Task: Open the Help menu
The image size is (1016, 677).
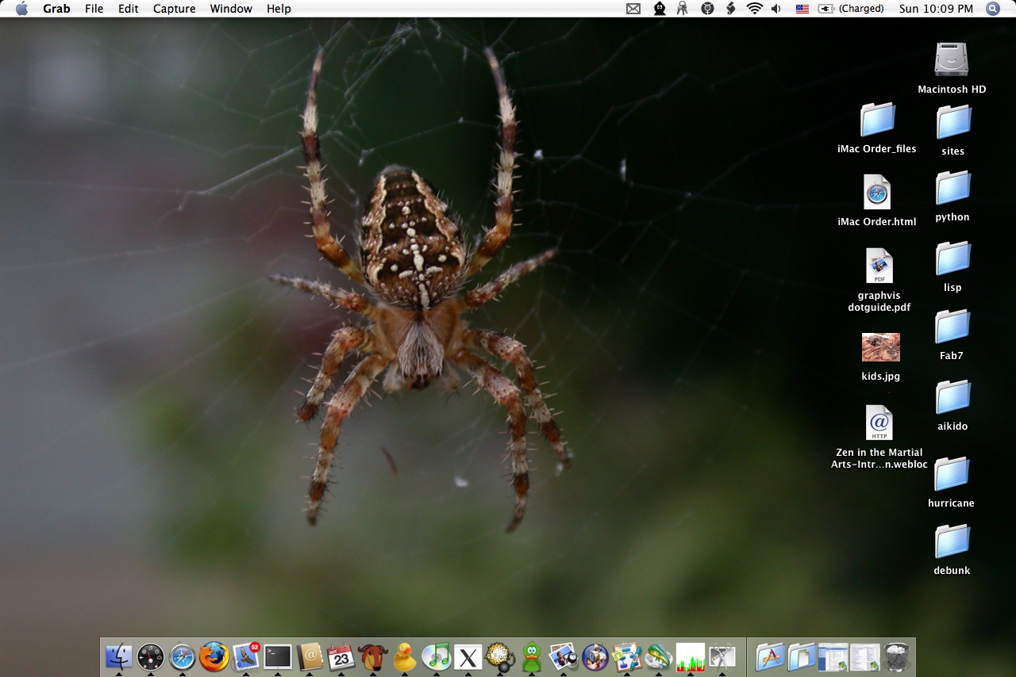Action: click(279, 9)
